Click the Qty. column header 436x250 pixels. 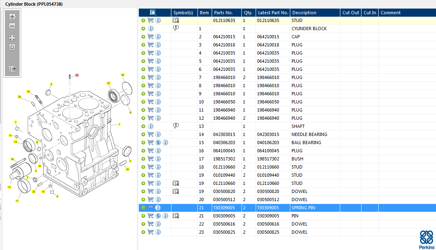point(248,13)
